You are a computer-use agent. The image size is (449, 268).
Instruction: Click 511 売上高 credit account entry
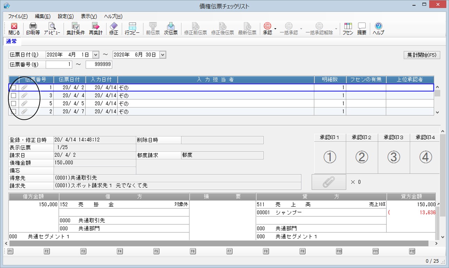point(321,204)
